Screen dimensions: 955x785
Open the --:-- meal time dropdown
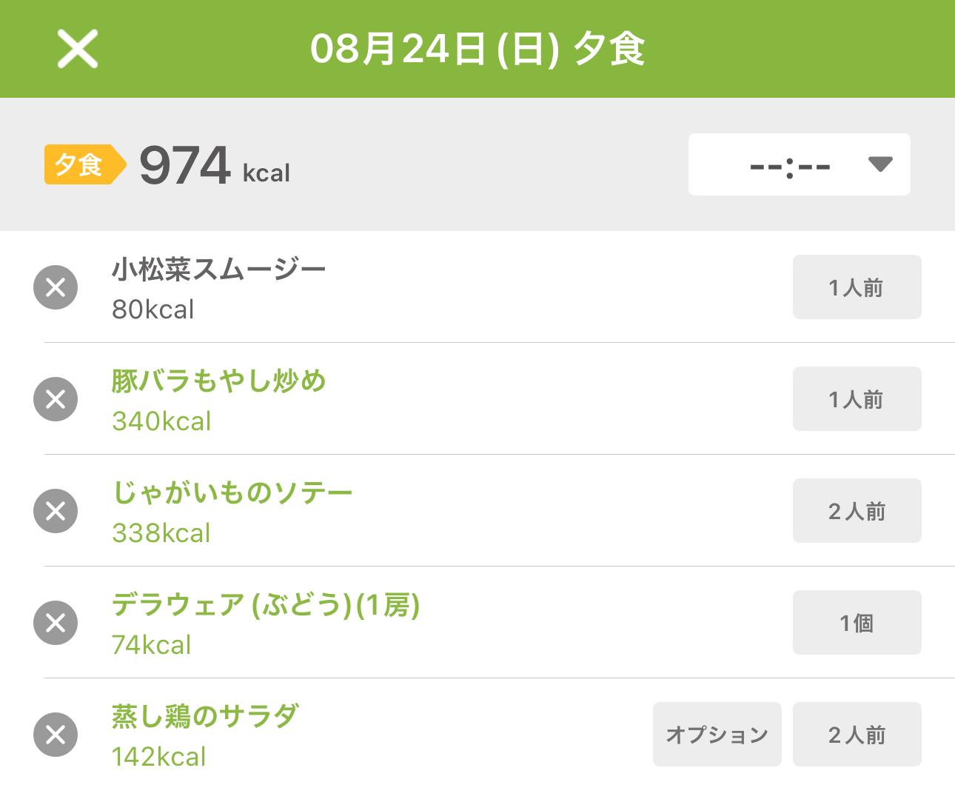click(800, 164)
